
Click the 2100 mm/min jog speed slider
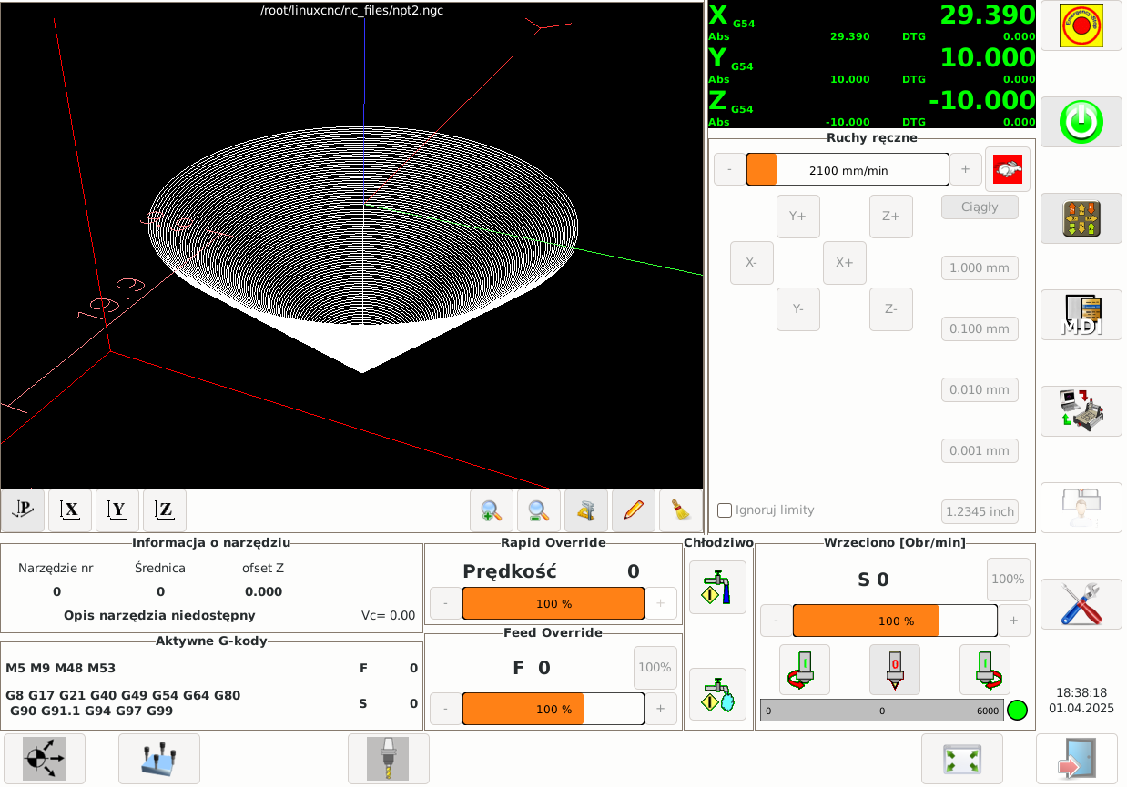click(848, 169)
